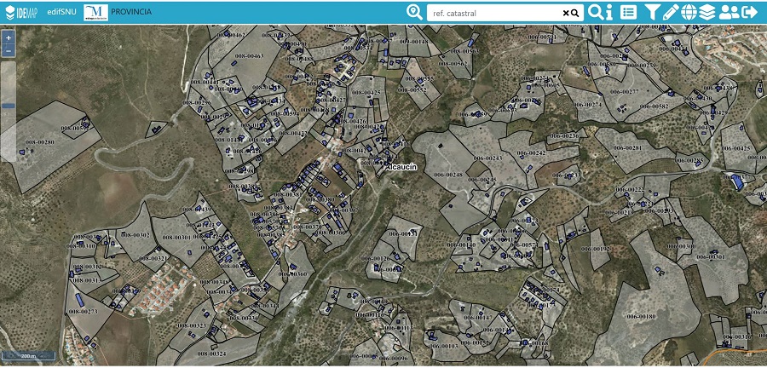Screen dimensions: 767x368
Task: Zoom in with the plus button
Action: pos(9,37)
